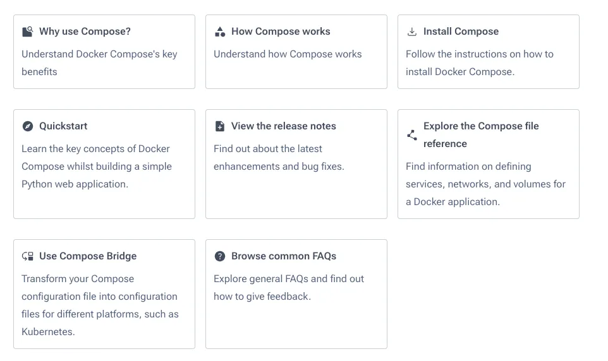Click the Python web application description text
This screenshot has width=608, height=361.
click(x=96, y=167)
